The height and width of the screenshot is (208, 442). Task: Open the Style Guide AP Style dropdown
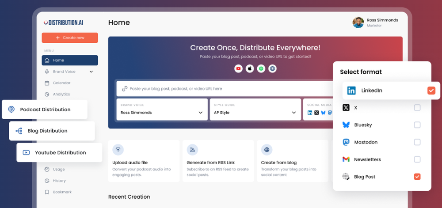click(x=255, y=110)
